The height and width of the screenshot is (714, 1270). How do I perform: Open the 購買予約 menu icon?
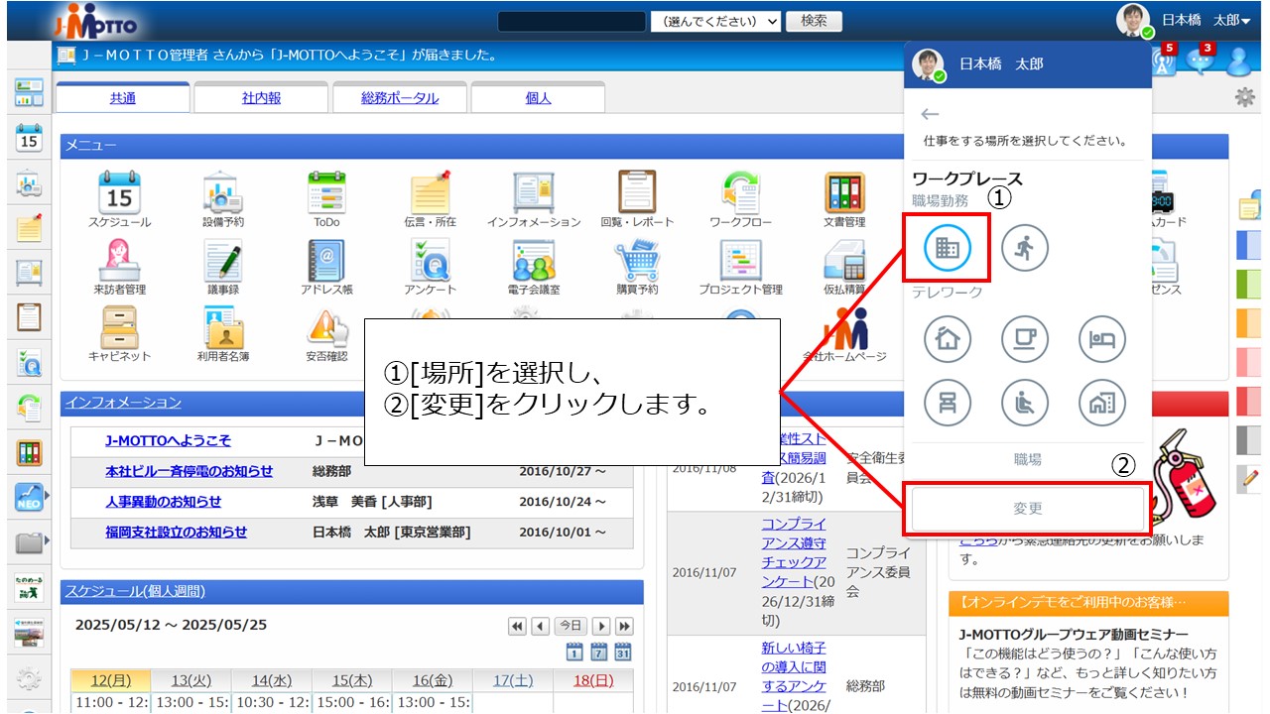coord(637,260)
